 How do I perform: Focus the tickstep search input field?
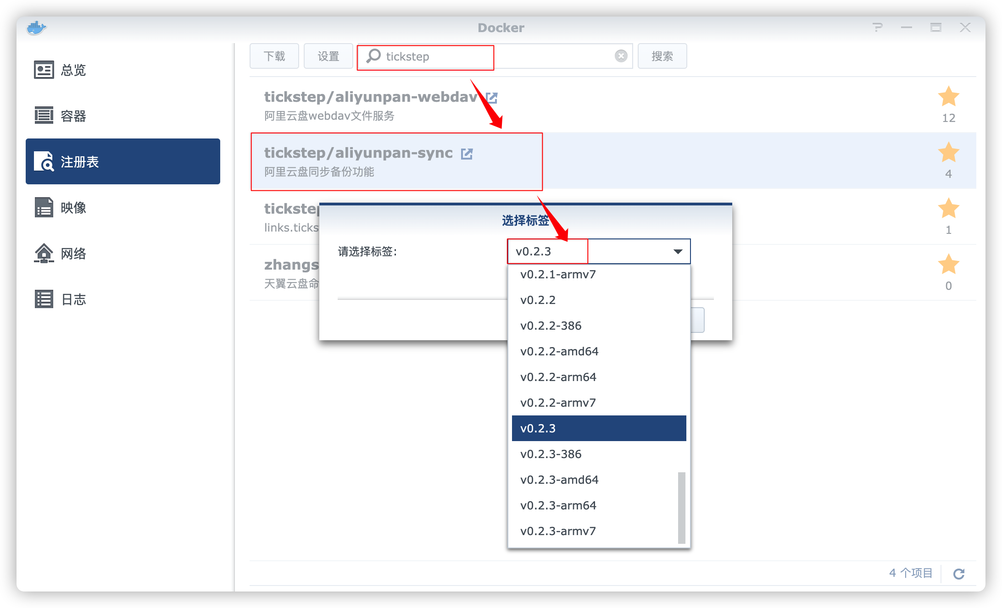click(495, 56)
